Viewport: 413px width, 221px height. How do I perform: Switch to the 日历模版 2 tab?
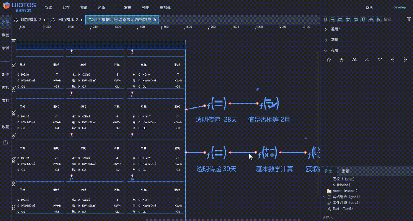(x=65, y=19)
